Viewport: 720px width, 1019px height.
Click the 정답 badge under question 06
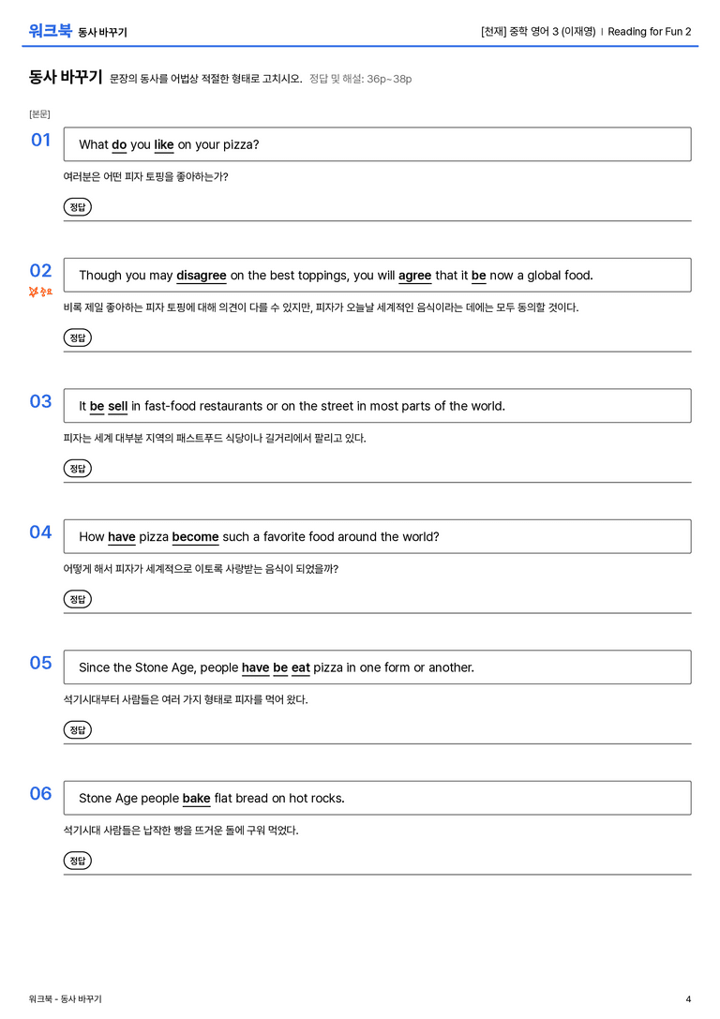(x=77, y=860)
